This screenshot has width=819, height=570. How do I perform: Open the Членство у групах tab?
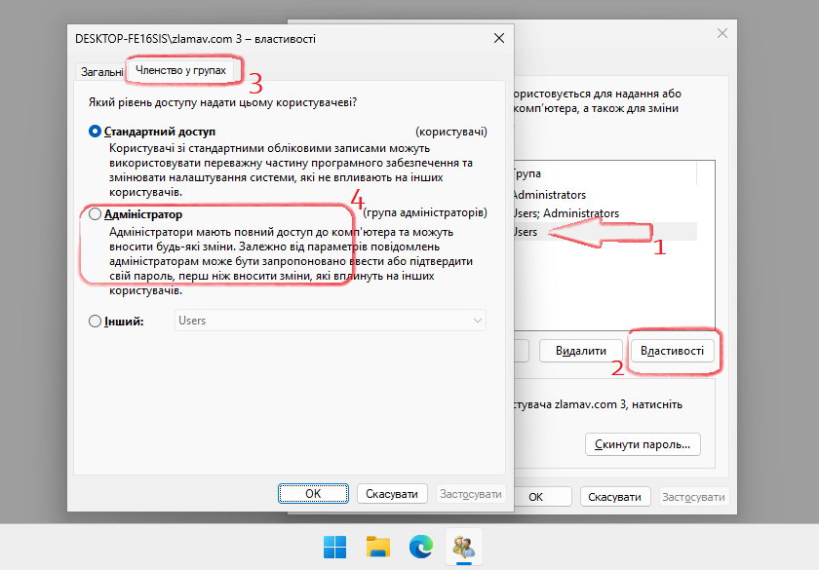[x=180, y=71]
